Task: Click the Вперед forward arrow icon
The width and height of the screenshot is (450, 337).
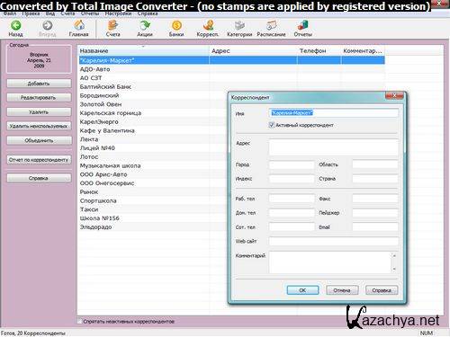Action: [x=47, y=26]
